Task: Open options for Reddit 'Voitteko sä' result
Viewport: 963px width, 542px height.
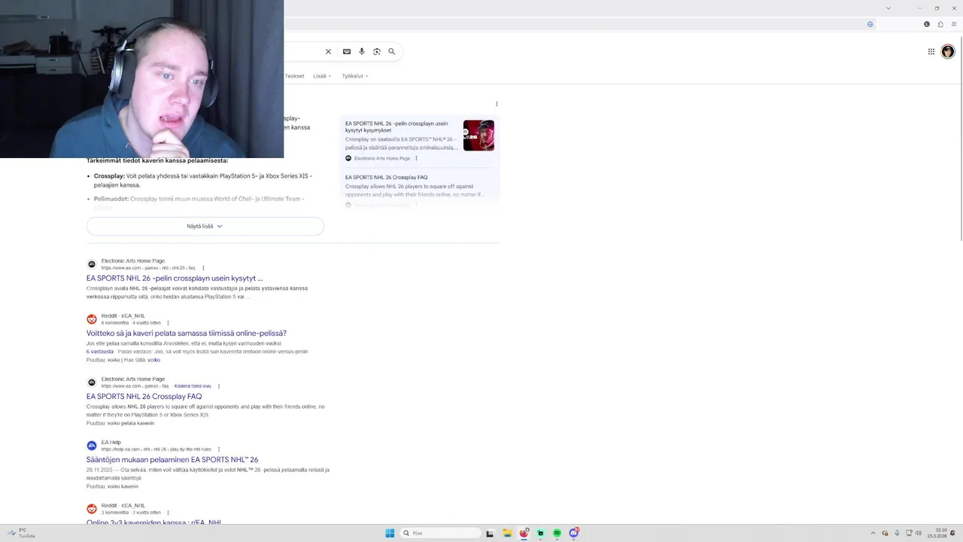Action: click(x=168, y=323)
